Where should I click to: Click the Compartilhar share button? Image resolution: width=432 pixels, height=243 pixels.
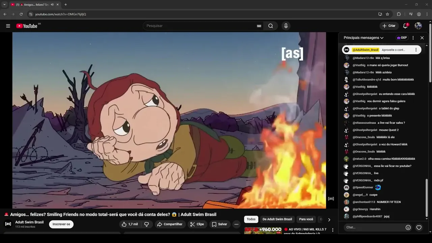click(x=170, y=224)
